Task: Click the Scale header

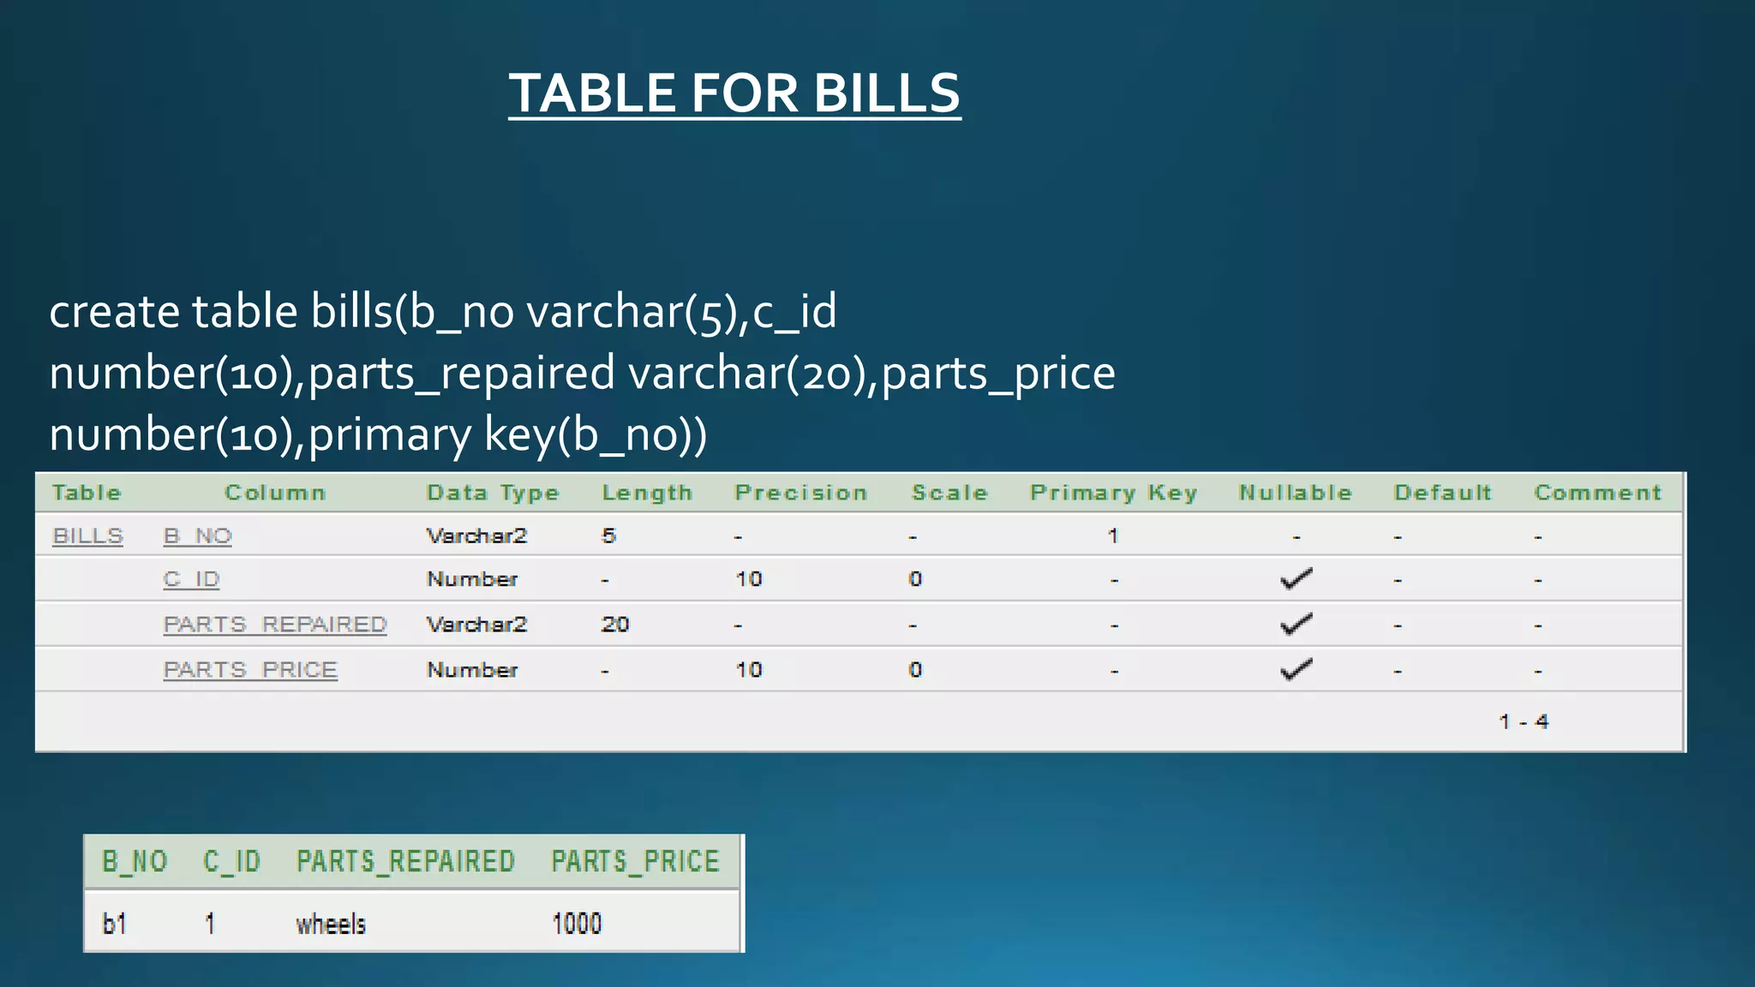Action: pos(949,493)
